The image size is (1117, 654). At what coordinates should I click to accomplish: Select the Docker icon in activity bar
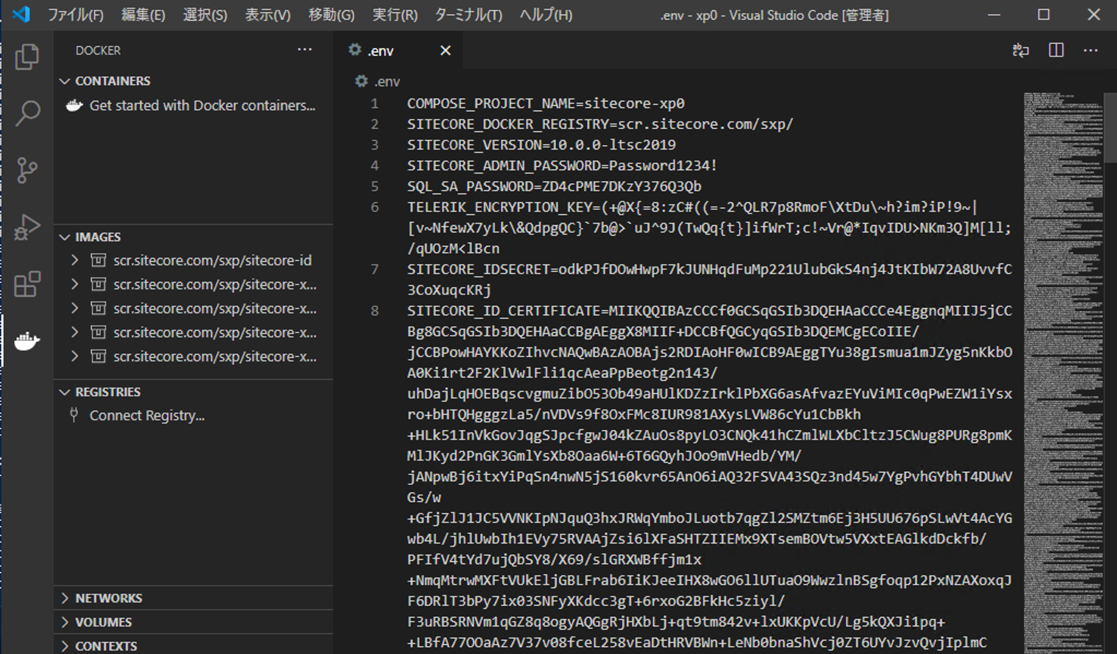(x=27, y=341)
